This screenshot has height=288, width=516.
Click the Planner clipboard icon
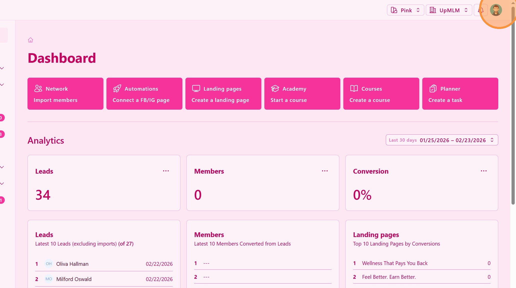[433, 89]
